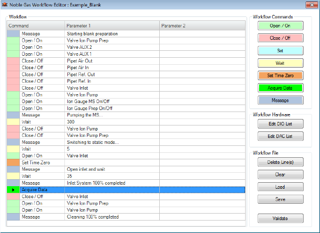The height and width of the screenshot is (233, 320).
Task: Click the Close / Off command button
Action: pos(280,38)
